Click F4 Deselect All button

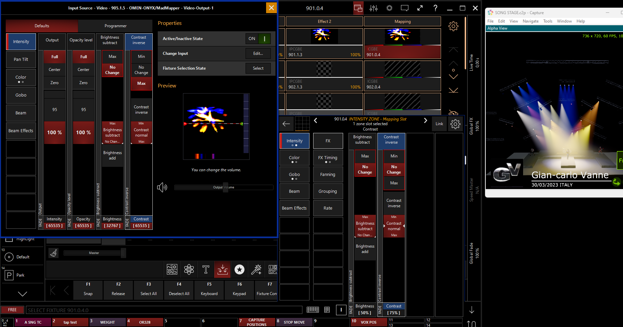(179, 289)
